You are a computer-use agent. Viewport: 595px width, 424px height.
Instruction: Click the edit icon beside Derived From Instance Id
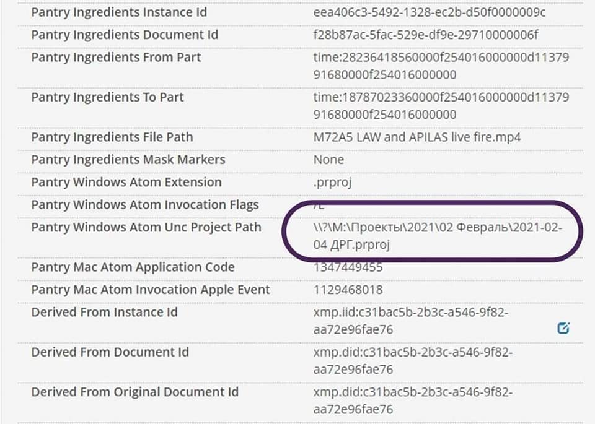(563, 328)
